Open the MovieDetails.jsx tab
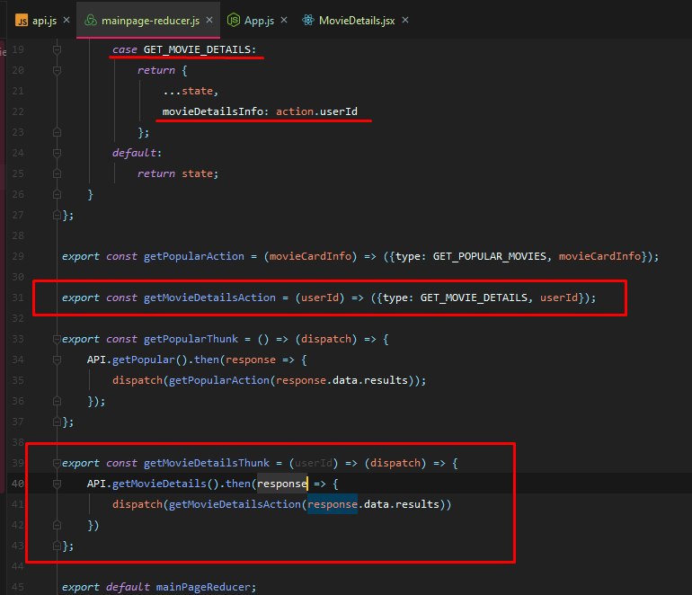Screen dimensions: 692x595 [357, 21]
